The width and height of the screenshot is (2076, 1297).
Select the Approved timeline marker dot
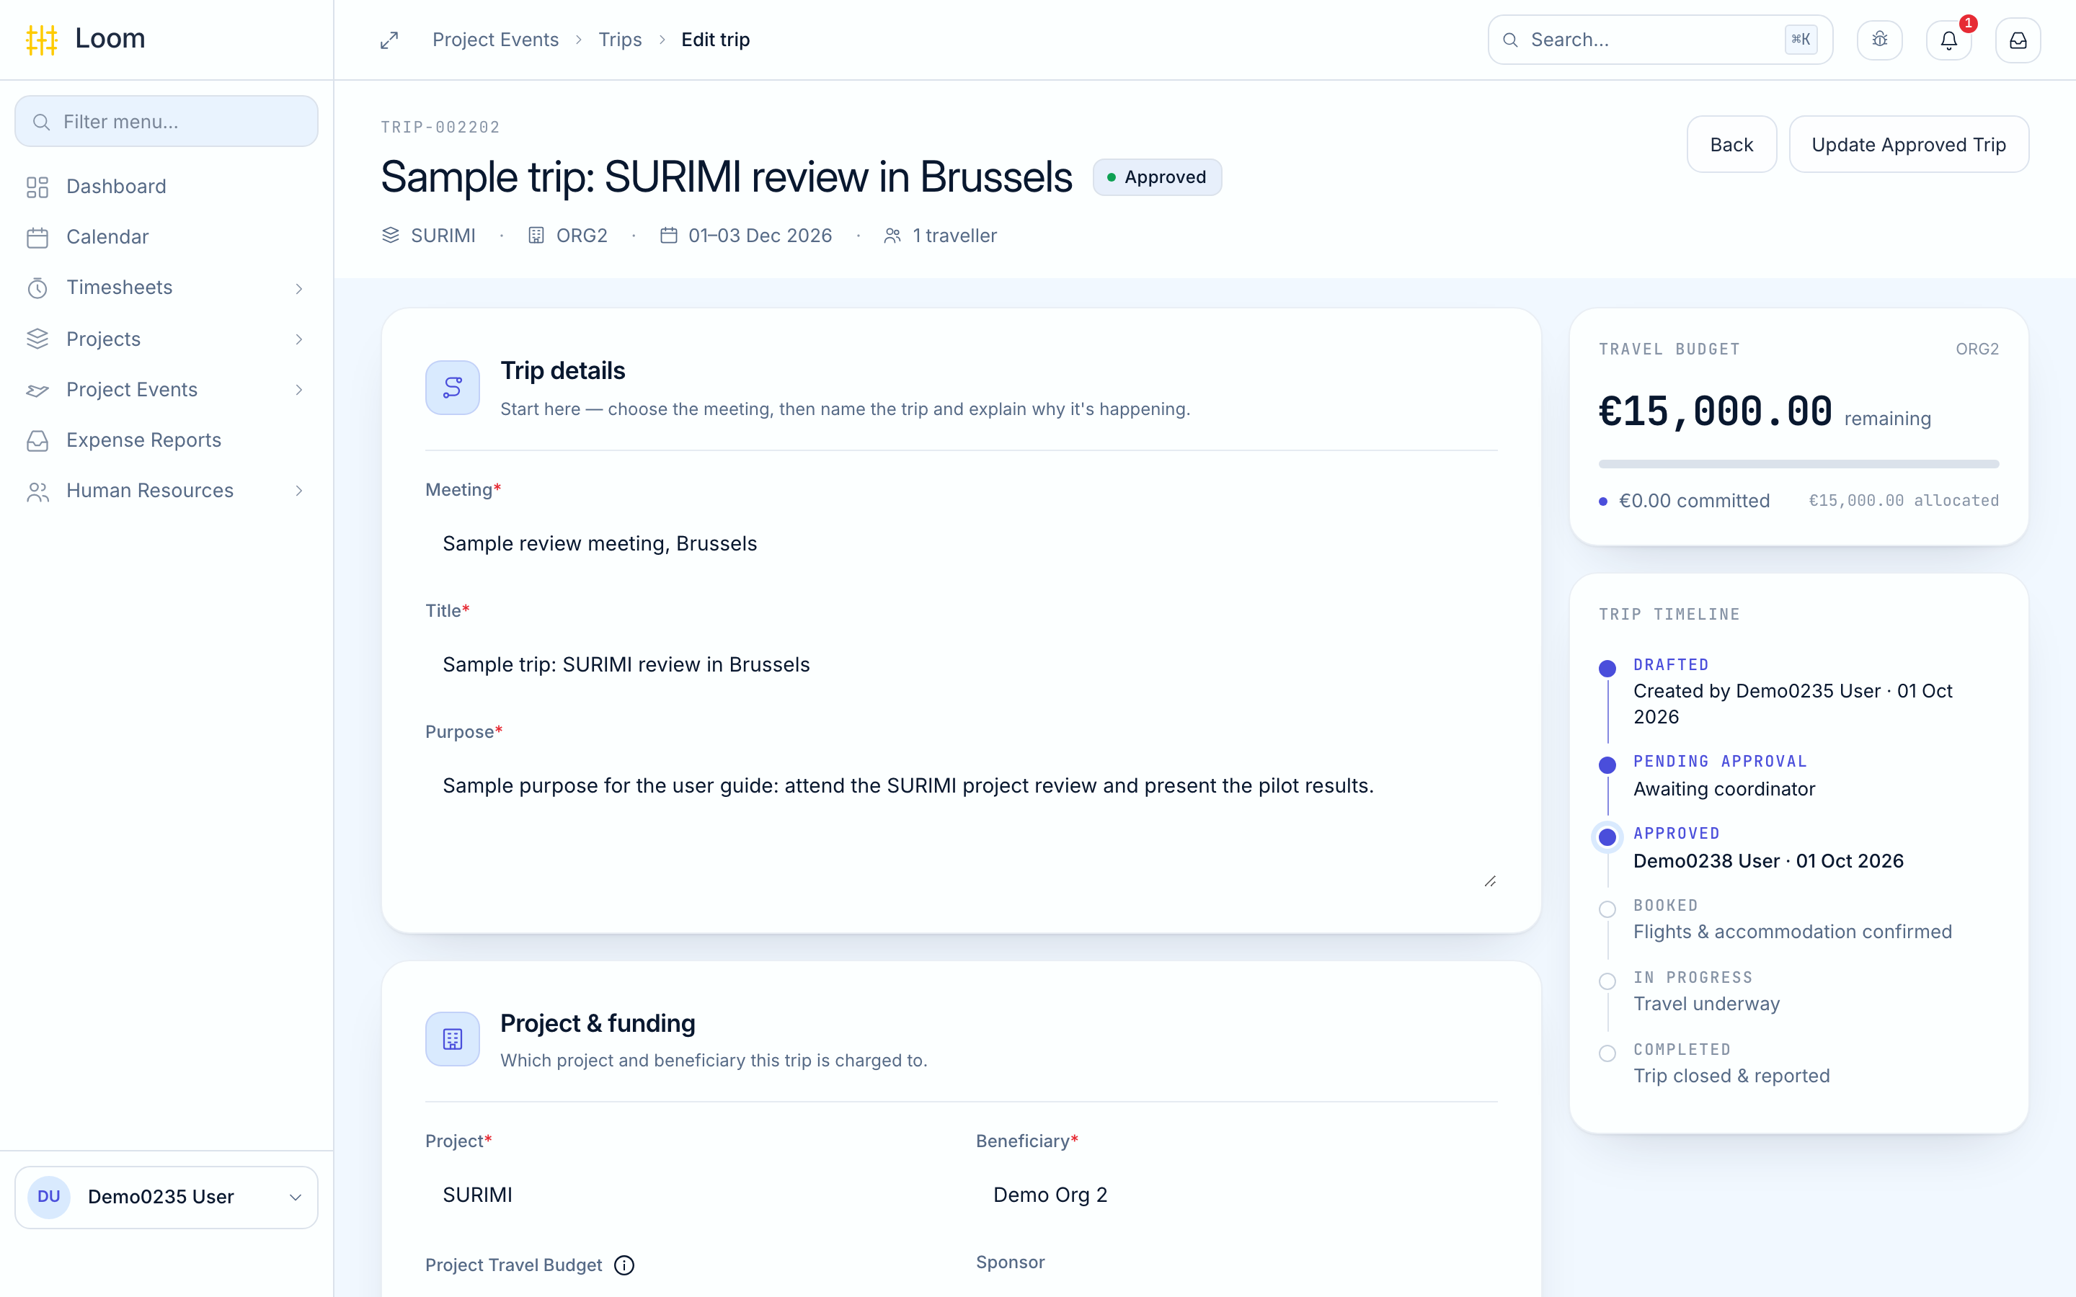(1607, 837)
